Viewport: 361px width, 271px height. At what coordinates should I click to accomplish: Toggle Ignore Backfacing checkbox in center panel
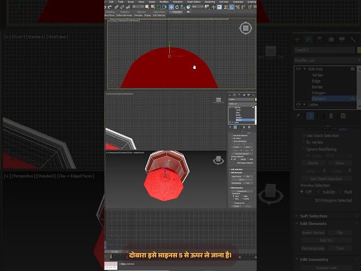(x=232, y=141)
